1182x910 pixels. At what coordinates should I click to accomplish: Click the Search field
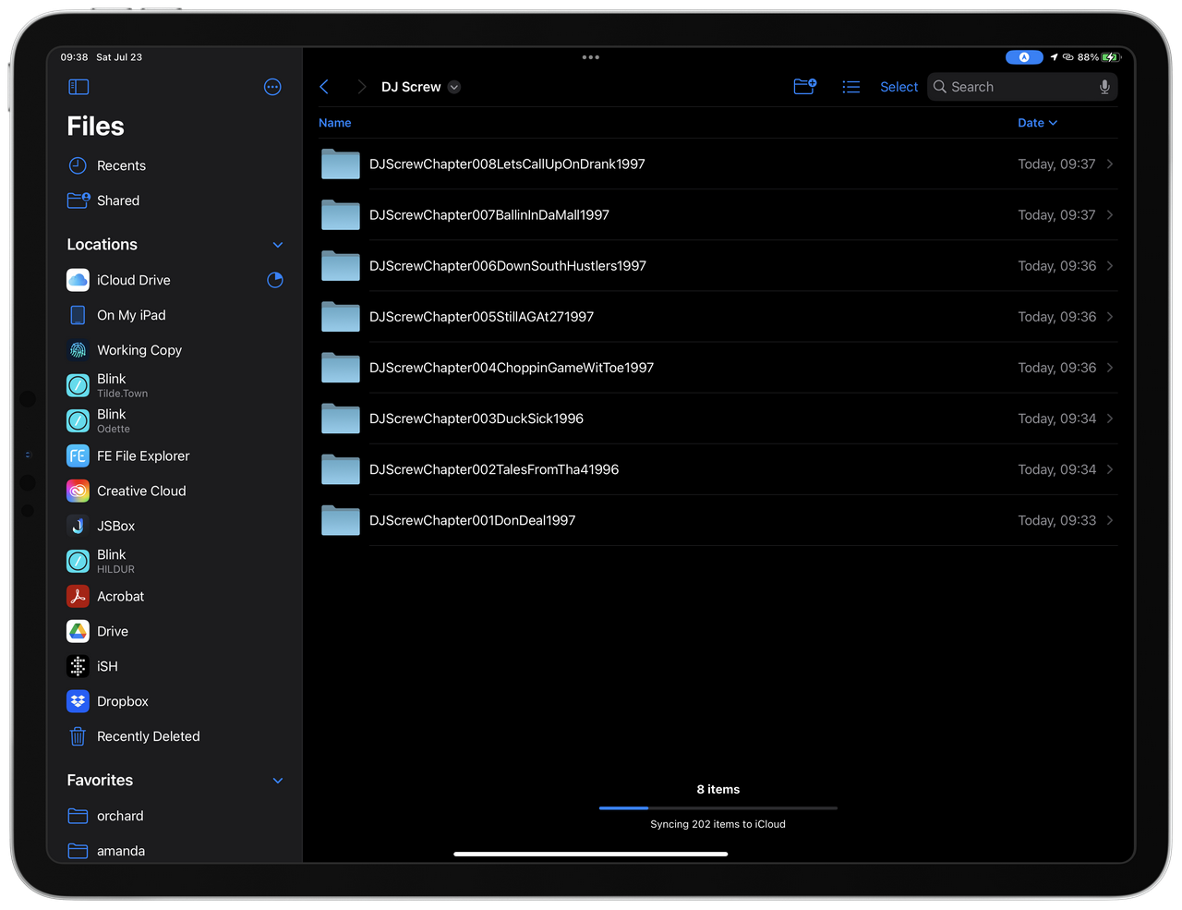1022,87
